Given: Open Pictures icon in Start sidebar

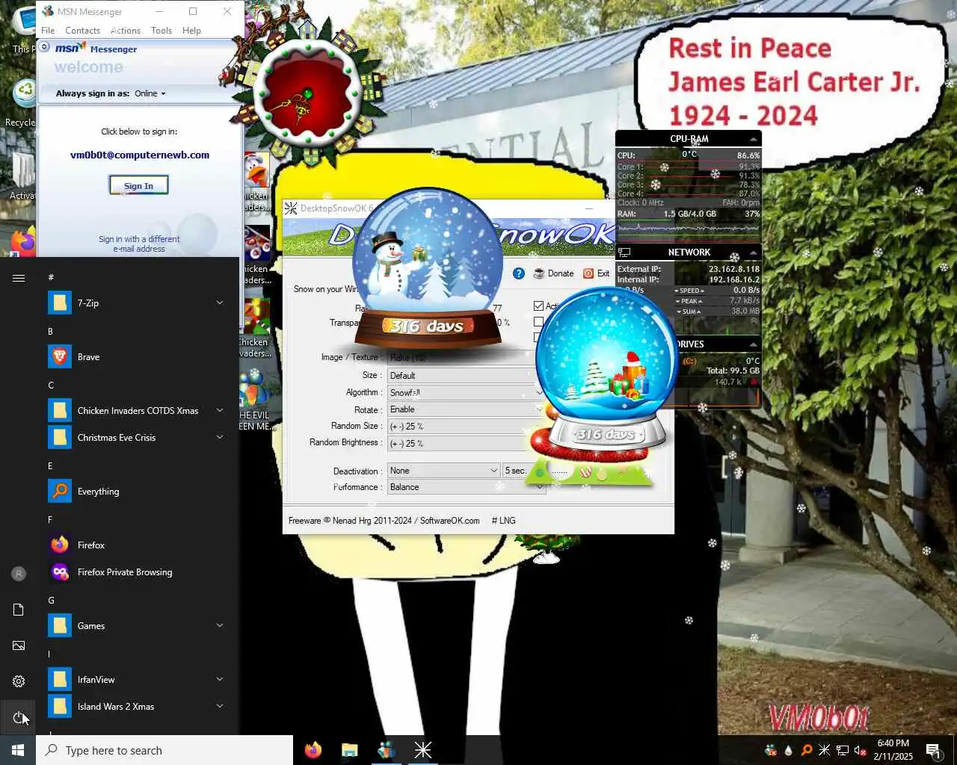Looking at the screenshot, I should coord(19,645).
